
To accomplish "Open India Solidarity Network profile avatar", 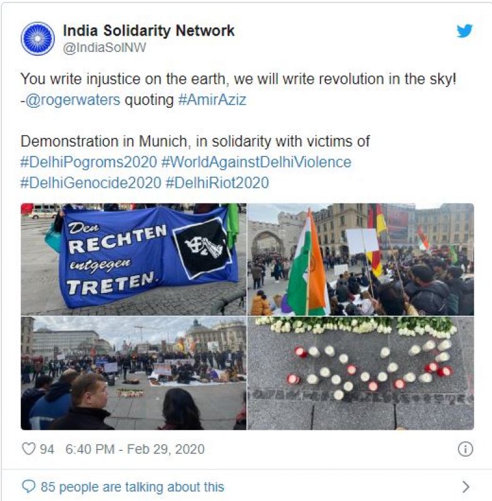I will (38, 39).
